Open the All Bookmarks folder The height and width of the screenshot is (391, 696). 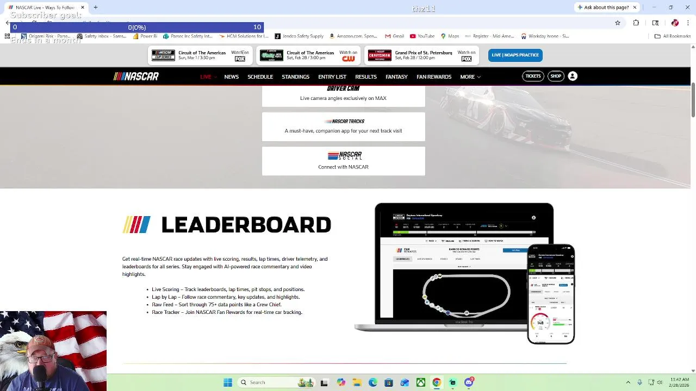[x=672, y=36]
